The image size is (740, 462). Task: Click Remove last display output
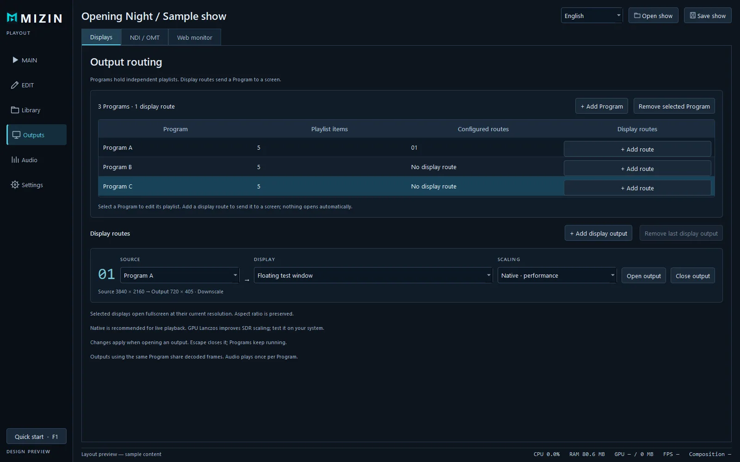coord(681,233)
